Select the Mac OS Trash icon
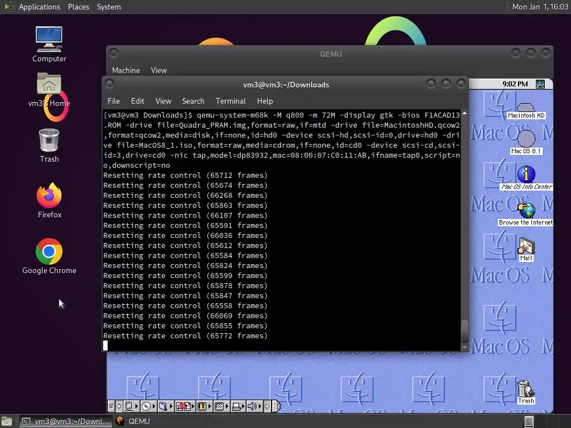Image resolution: width=571 pixels, height=428 pixels. point(525,392)
